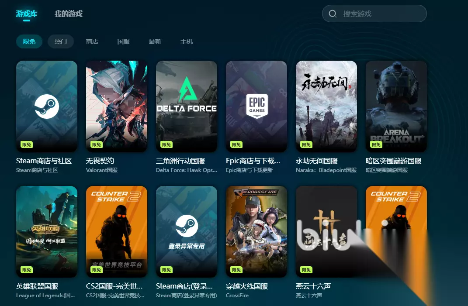Open the 登录异常专用 Steam card
Image resolution: width=468 pixels, height=306 pixels.
click(187, 231)
